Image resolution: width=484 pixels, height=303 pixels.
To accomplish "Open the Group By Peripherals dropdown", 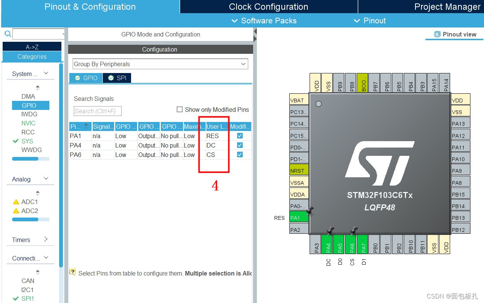I will pos(160,64).
